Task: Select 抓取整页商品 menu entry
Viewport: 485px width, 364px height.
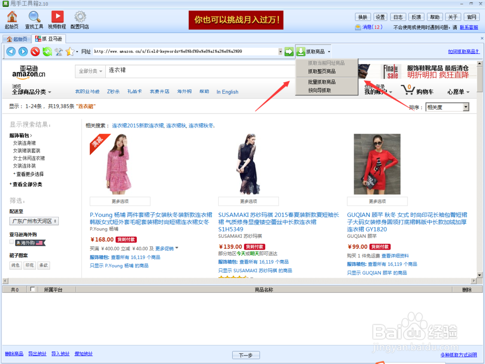Action: [x=322, y=71]
